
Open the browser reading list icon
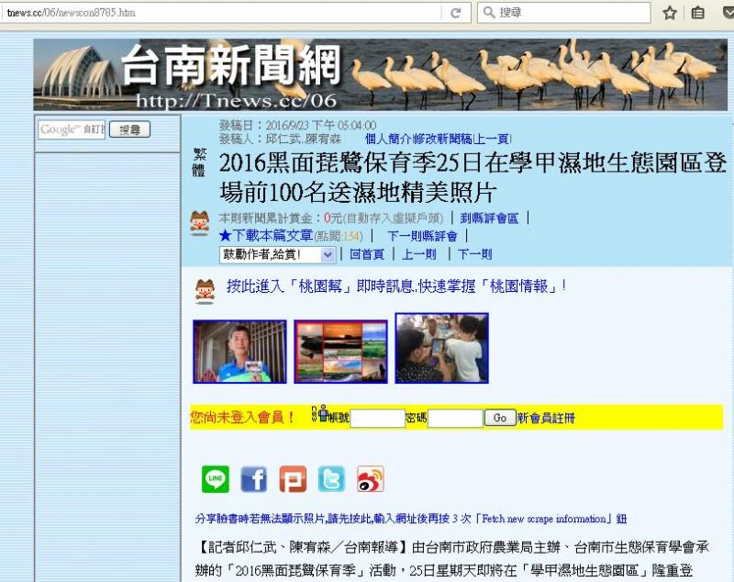[698, 13]
